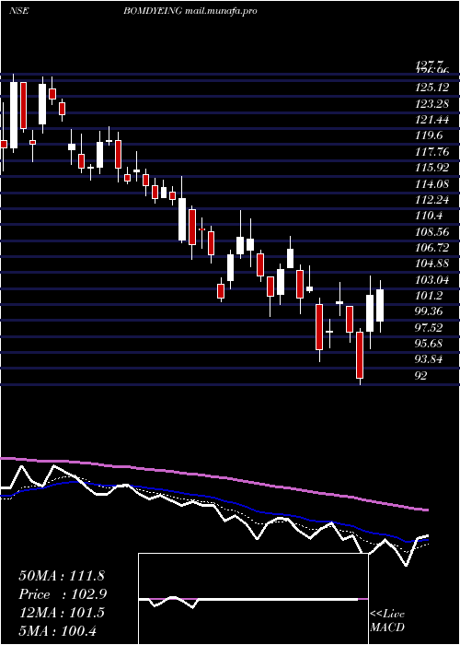Click the 119.6 price level label
This screenshot has height=645, width=460.
(430, 135)
